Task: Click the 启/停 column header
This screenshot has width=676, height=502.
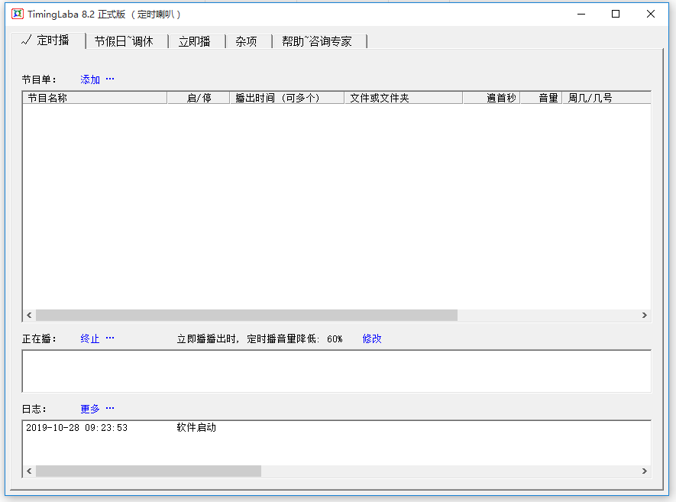Action: tap(199, 98)
